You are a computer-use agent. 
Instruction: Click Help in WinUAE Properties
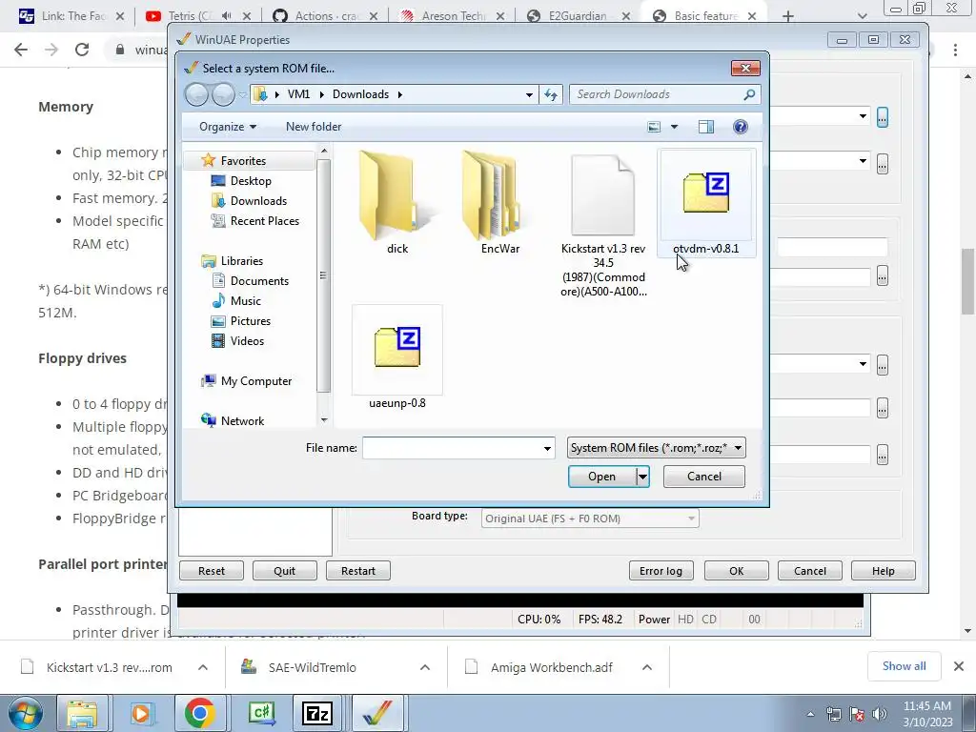[884, 571]
